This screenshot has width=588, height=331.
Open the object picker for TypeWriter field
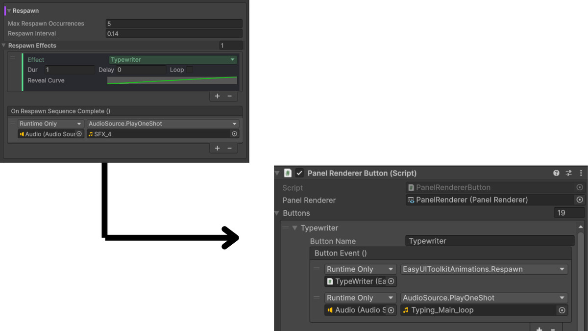(392, 281)
